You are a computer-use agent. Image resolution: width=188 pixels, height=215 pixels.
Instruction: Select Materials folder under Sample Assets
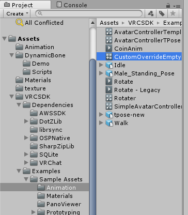coord(55,196)
